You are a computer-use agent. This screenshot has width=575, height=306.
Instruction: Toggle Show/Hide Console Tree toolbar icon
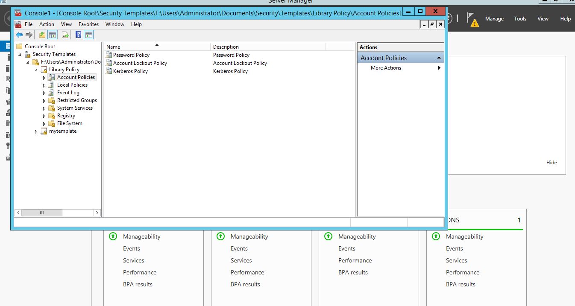pos(53,35)
